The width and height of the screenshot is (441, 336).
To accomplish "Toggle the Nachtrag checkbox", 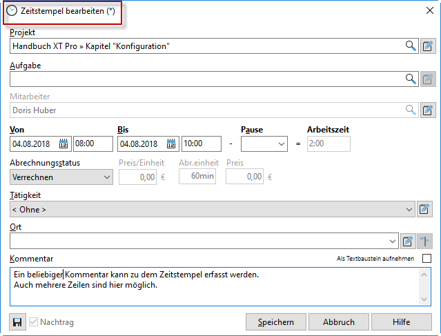I will (33, 322).
